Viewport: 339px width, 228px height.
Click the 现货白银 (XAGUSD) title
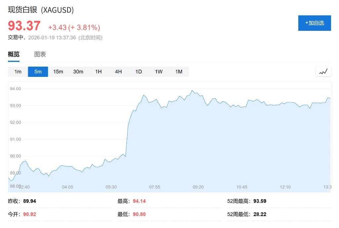(41, 10)
